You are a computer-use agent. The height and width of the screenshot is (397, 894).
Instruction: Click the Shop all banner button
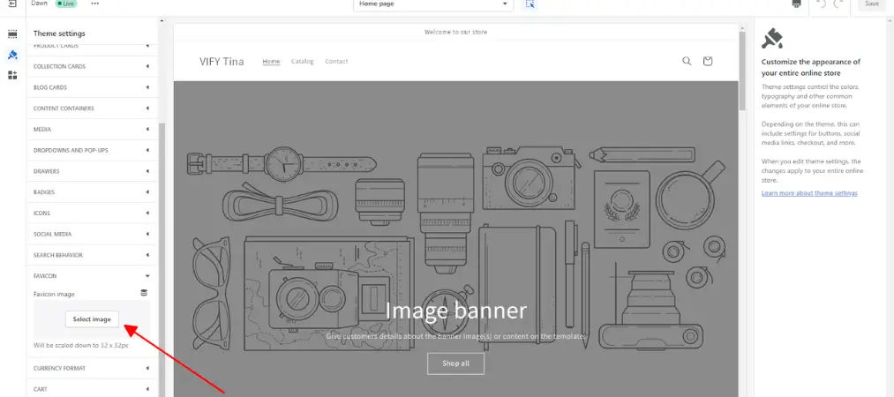point(455,363)
